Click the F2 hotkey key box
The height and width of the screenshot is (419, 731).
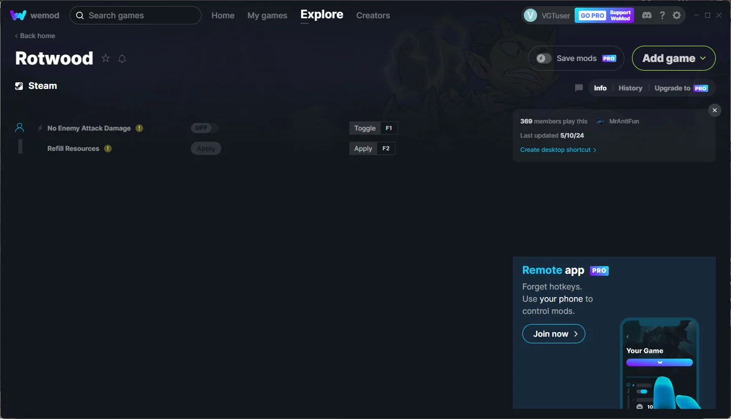point(386,148)
